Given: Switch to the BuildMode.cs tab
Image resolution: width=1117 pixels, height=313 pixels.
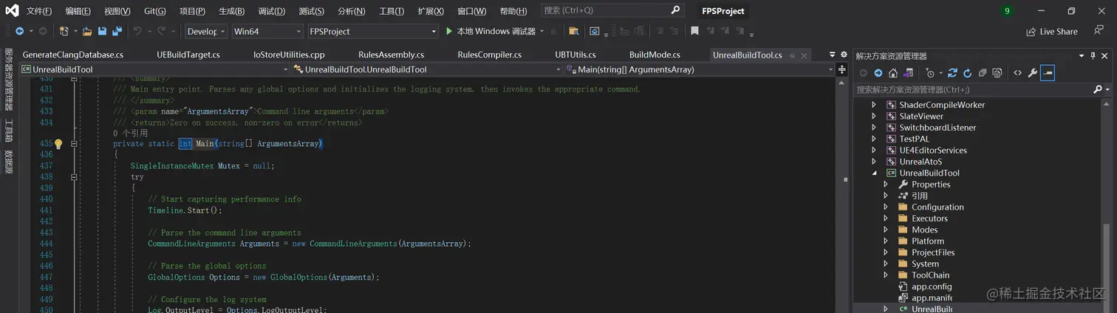Looking at the screenshot, I should pyautogui.click(x=655, y=55).
